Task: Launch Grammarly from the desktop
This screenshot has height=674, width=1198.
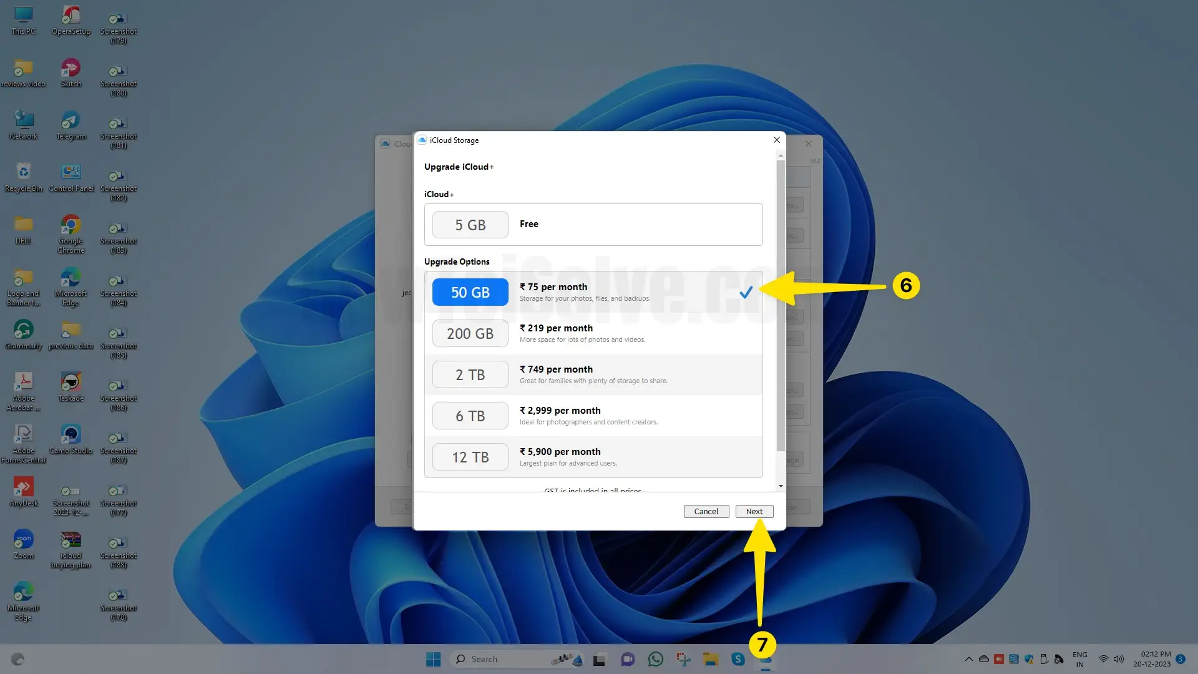Action: (x=23, y=329)
